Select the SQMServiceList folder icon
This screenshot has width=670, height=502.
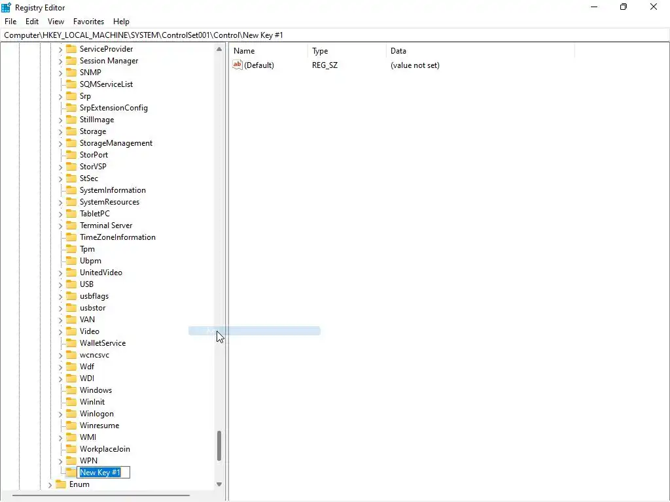[71, 84]
